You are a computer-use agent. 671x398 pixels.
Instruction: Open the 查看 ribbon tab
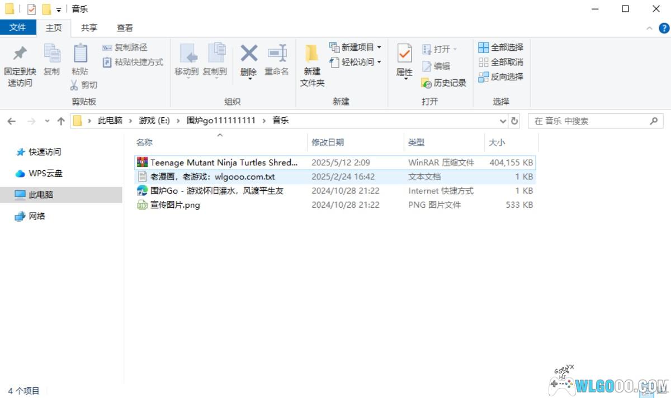pos(125,28)
